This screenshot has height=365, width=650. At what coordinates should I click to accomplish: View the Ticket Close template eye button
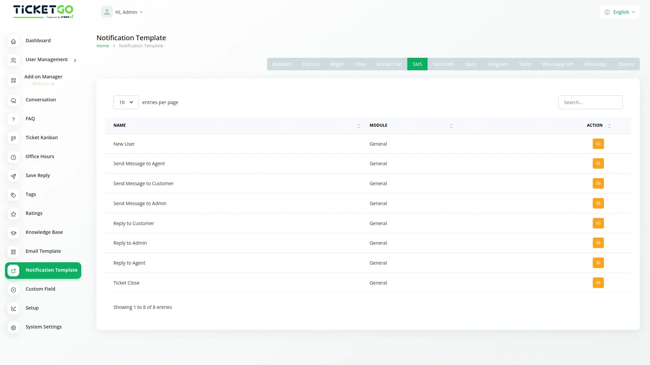(598, 283)
